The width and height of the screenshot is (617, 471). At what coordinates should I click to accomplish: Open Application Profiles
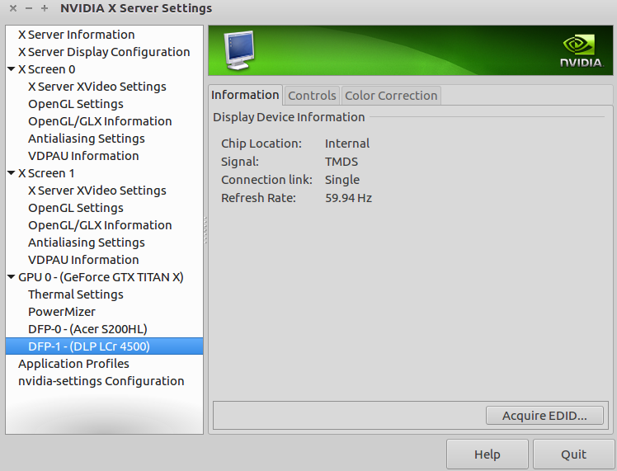click(x=73, y=364)
